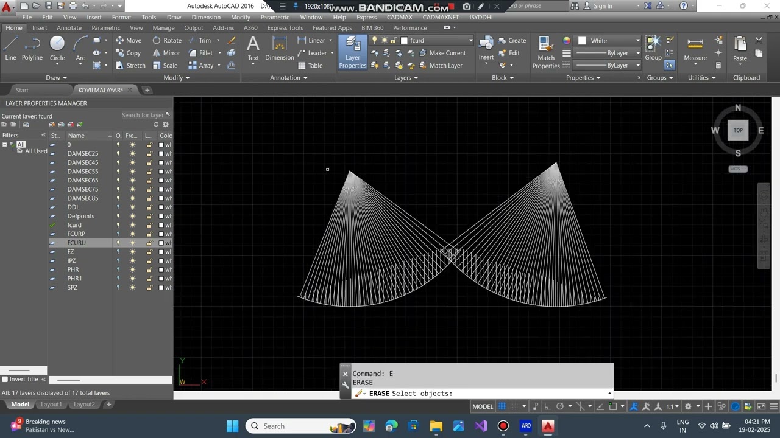Select the Arc tool

(x=80, y=49)
